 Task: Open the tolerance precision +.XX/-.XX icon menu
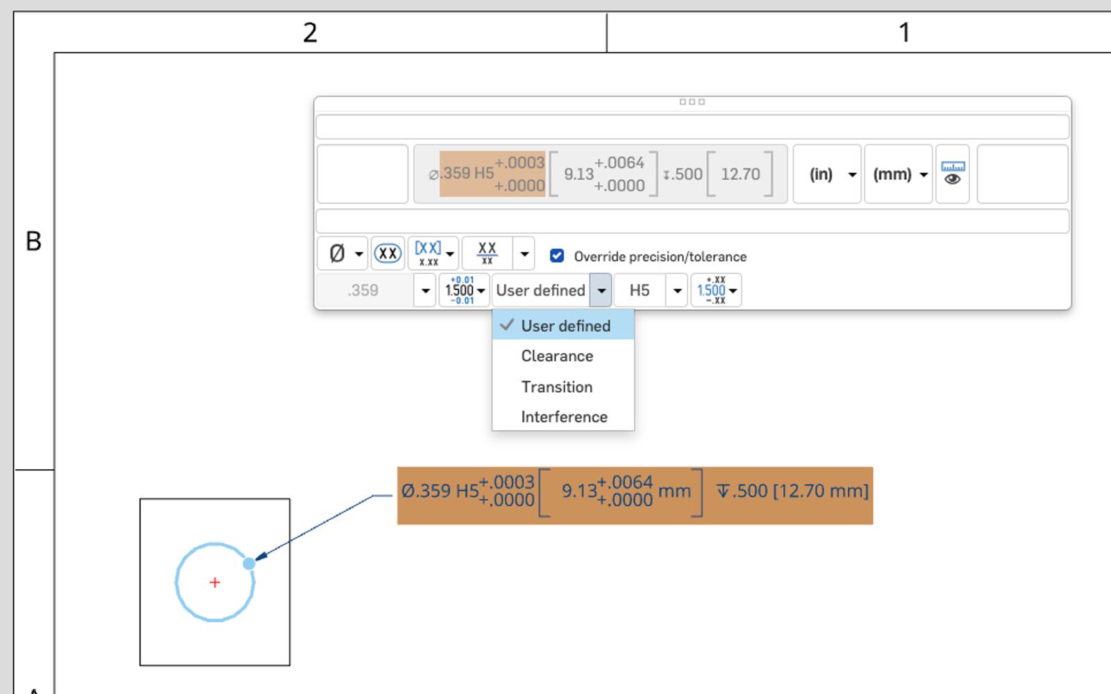coord(716,290)
